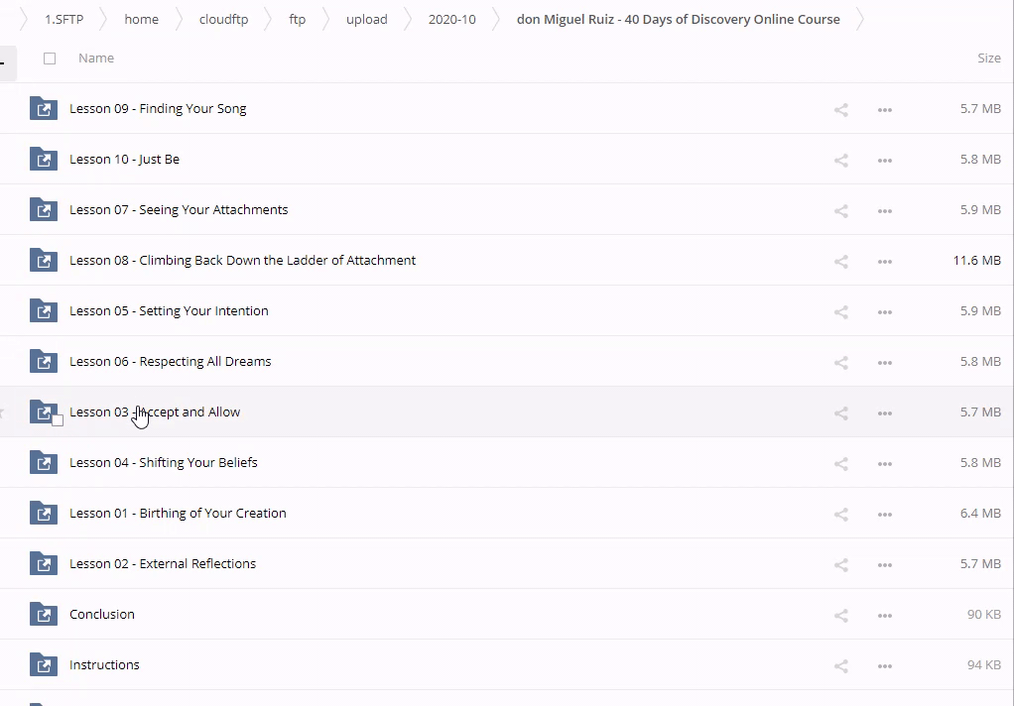1014x706 pixels.
Task: Share the Conclusion folder
Action: click(840, 616)
